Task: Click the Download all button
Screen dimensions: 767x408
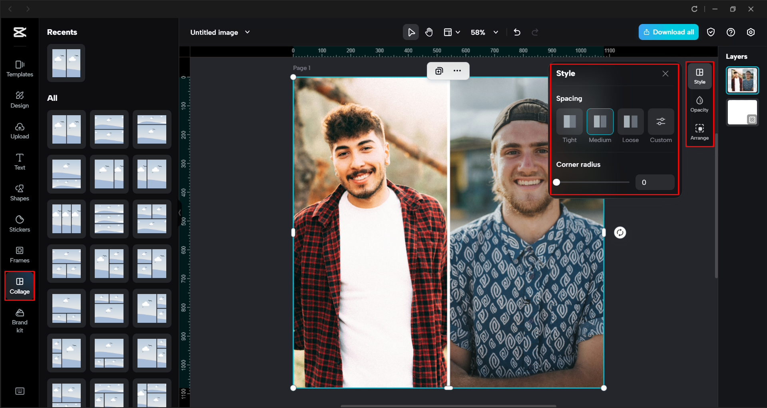Action: coord(668,32)
